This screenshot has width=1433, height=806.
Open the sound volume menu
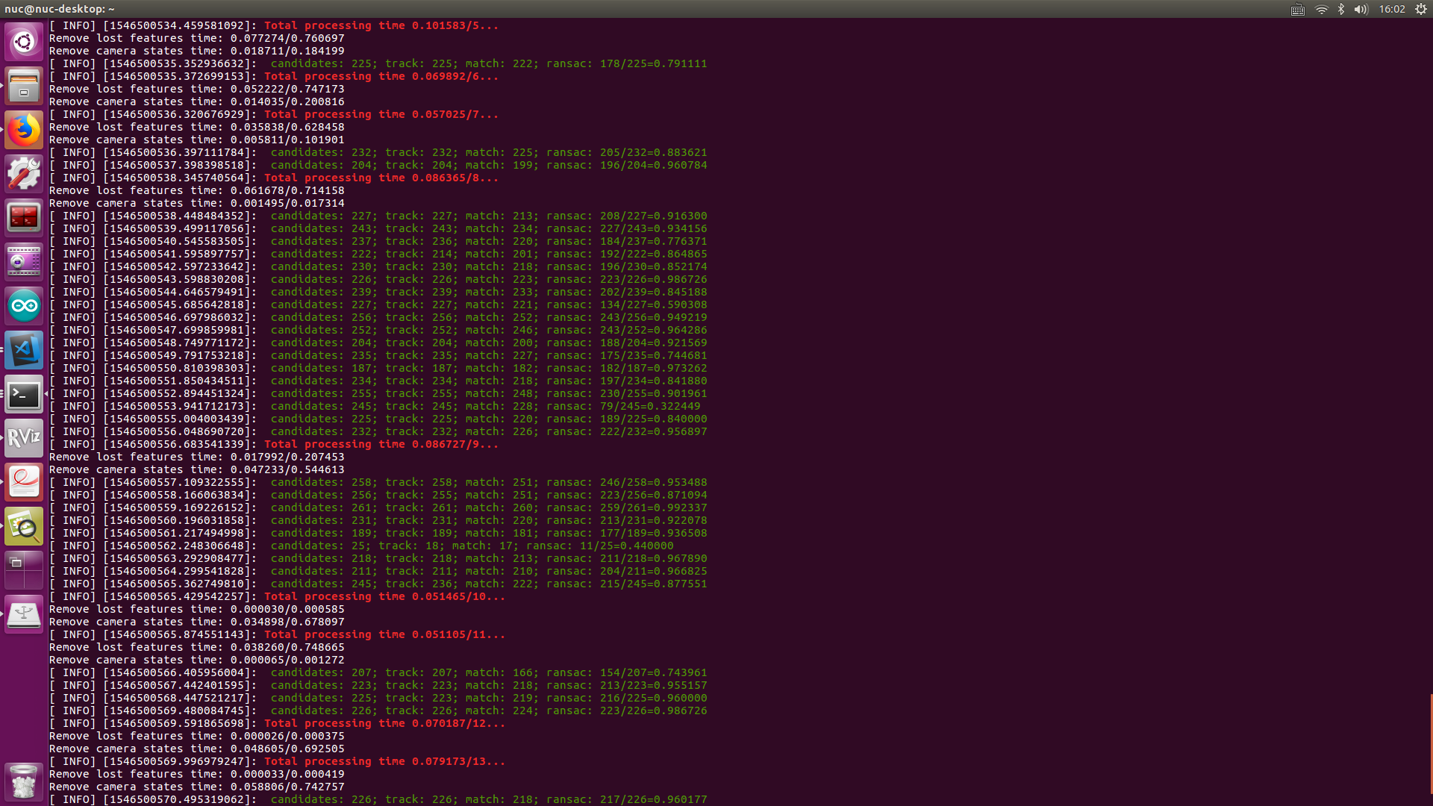(1361, 10)
